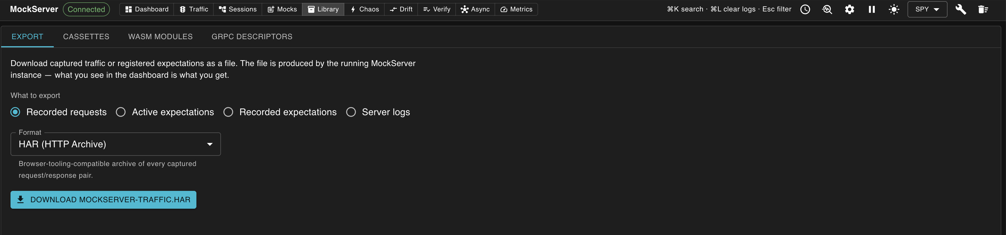Click the clock history icon
Screen dimensions: 1006x235
(805, 9)
